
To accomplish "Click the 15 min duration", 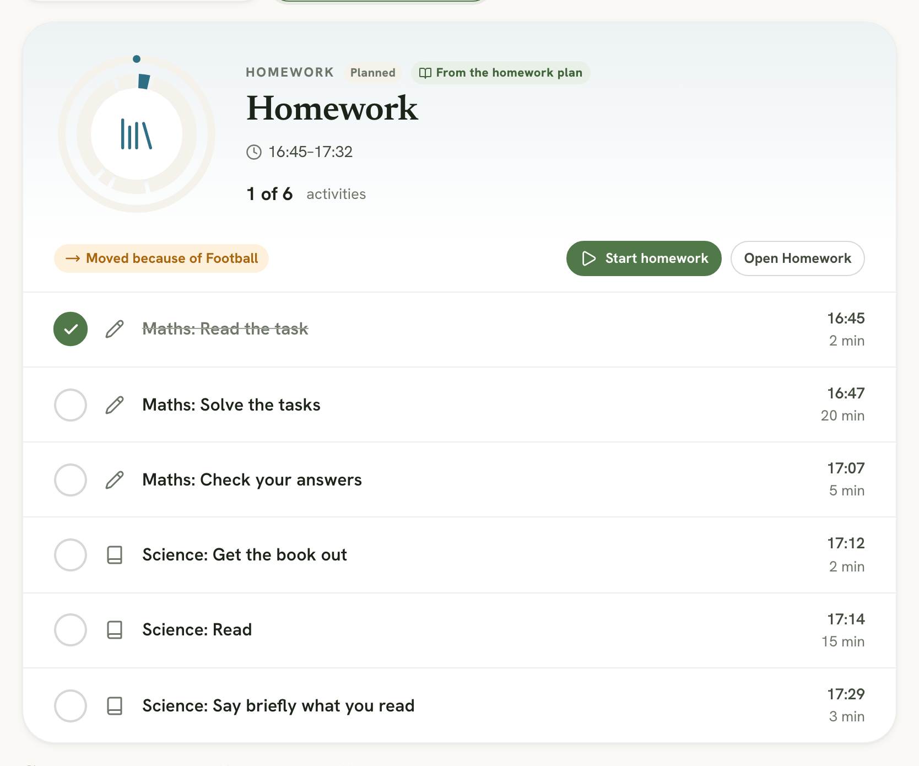I will tap(843, 642).
